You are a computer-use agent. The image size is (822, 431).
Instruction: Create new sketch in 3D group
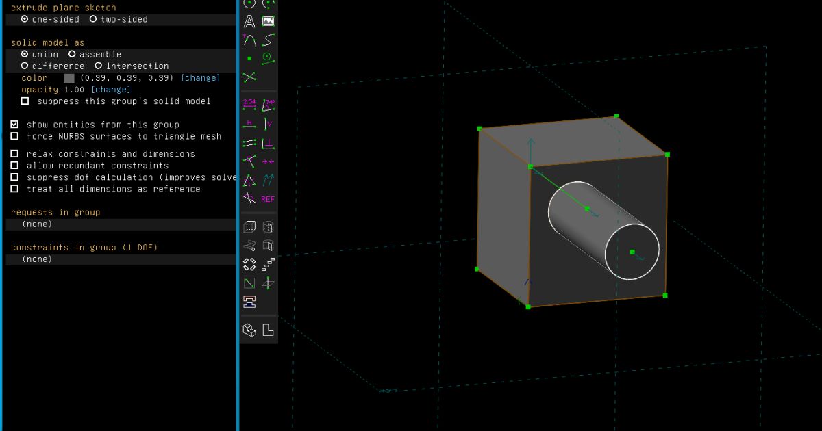[x=268, y=283]
